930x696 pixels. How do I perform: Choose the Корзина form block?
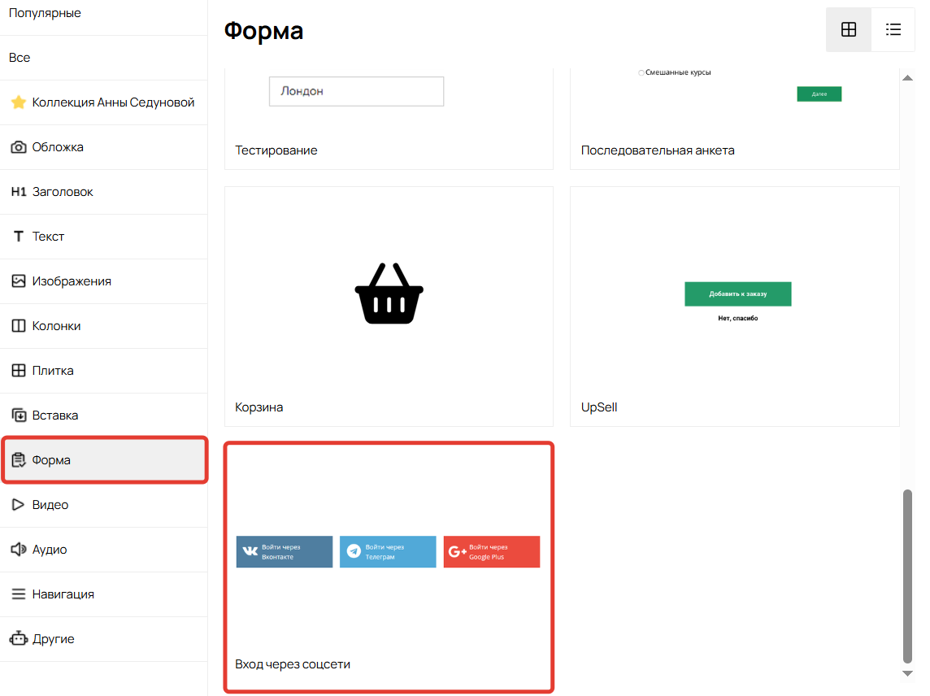(389, 306)
